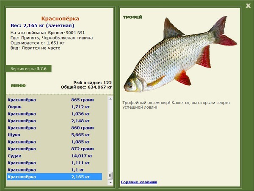254x191 pixels.
Task: Click the Общий вес: 634,867 кг total
Action: tap(86, 87)
